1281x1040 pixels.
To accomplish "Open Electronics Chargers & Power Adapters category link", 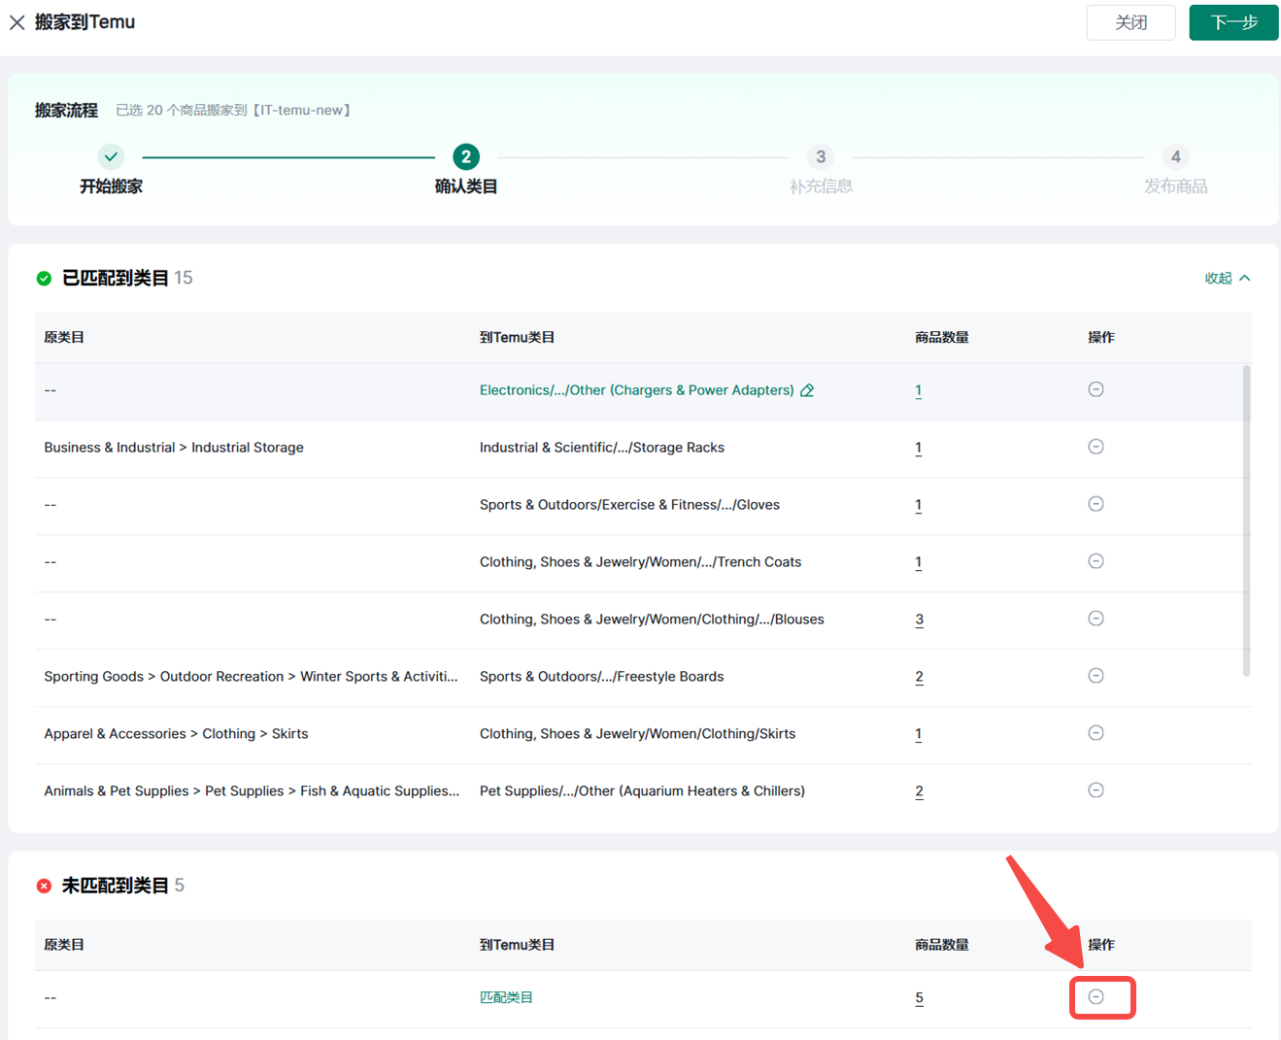I will click(636, 390).
